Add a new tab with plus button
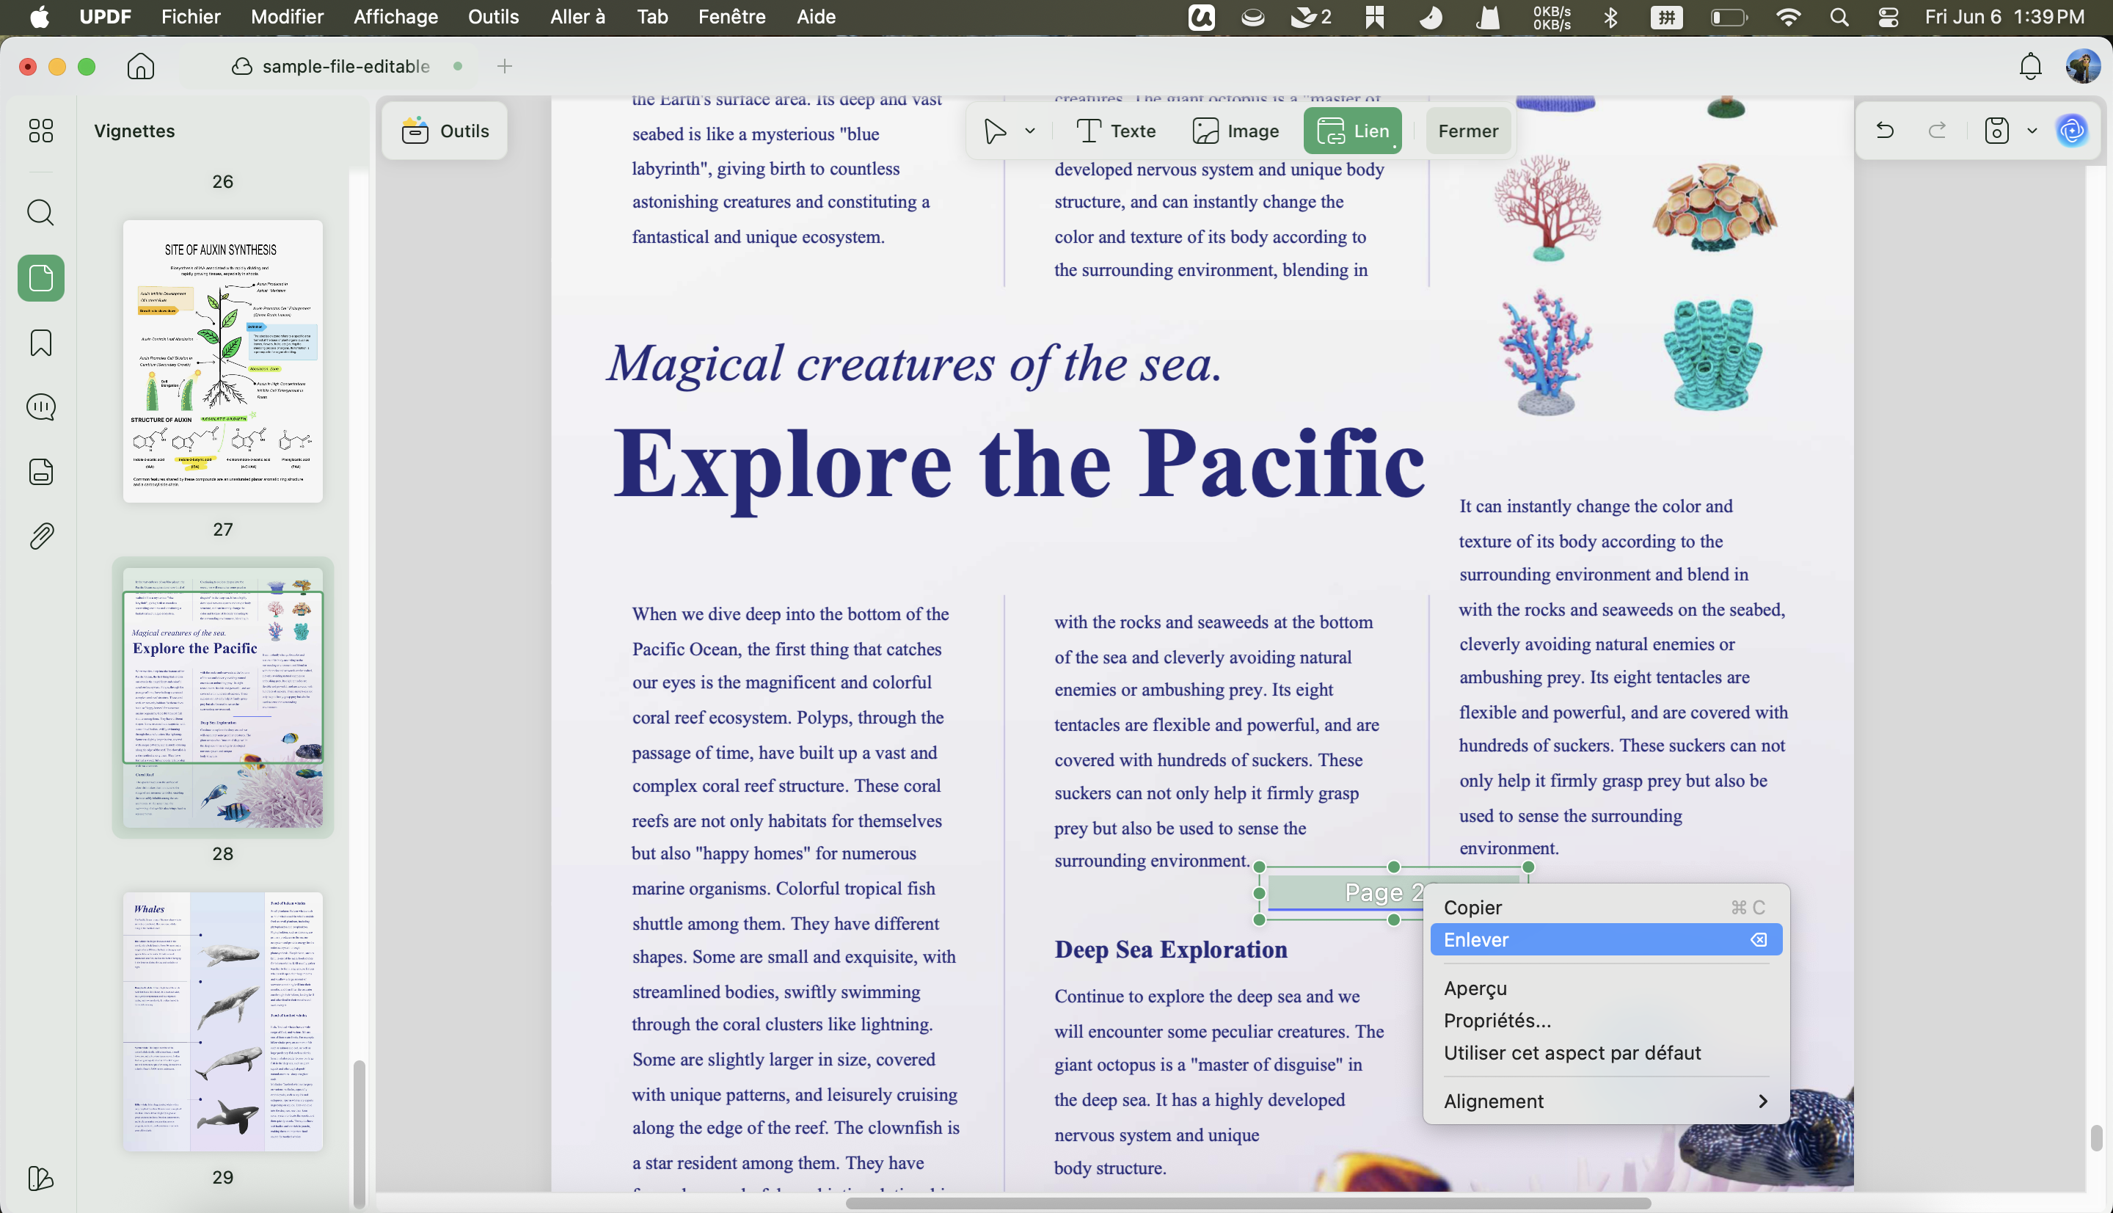Viewport: 2113px width, 1213px height. coord(505,67)
